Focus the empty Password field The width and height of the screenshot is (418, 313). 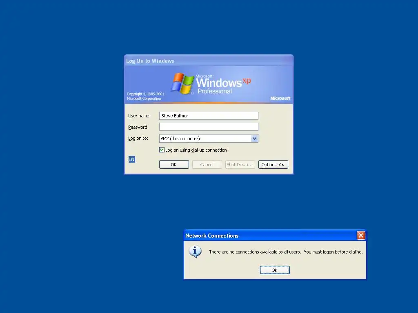(209, 127)
